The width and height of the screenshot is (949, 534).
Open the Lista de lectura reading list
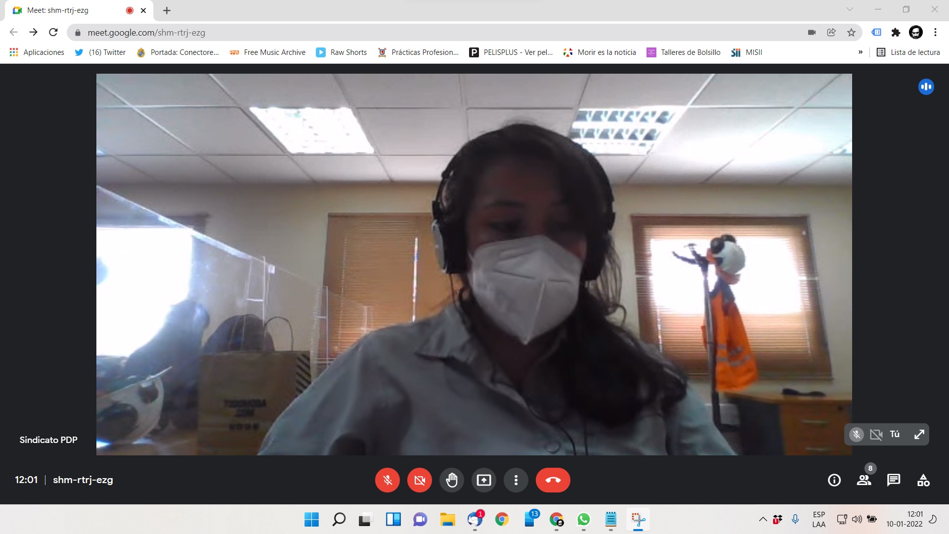(x=908, y=52)
